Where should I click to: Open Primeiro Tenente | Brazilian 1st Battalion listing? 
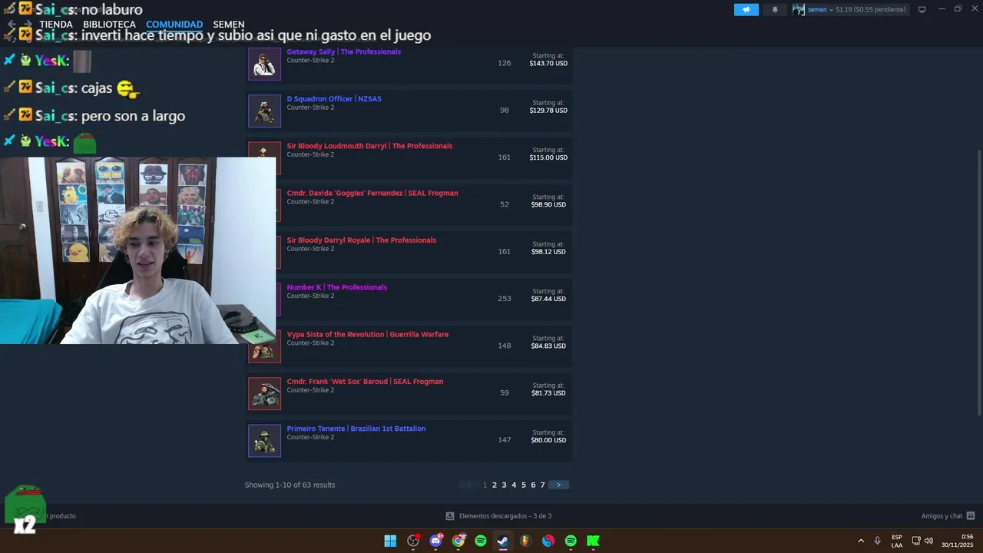click(356, 429)
